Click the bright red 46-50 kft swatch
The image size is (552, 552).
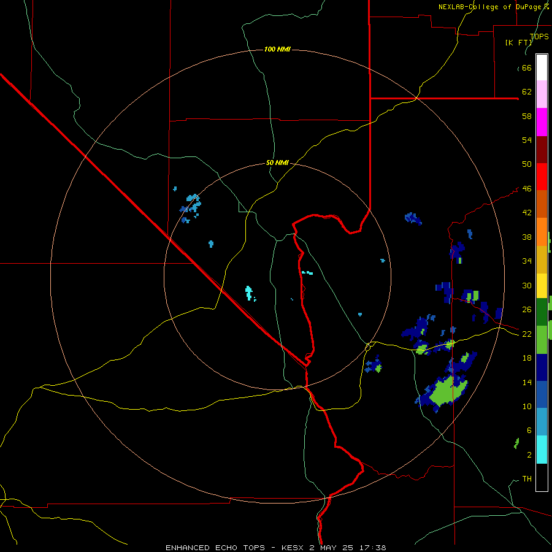click(542, 177)
